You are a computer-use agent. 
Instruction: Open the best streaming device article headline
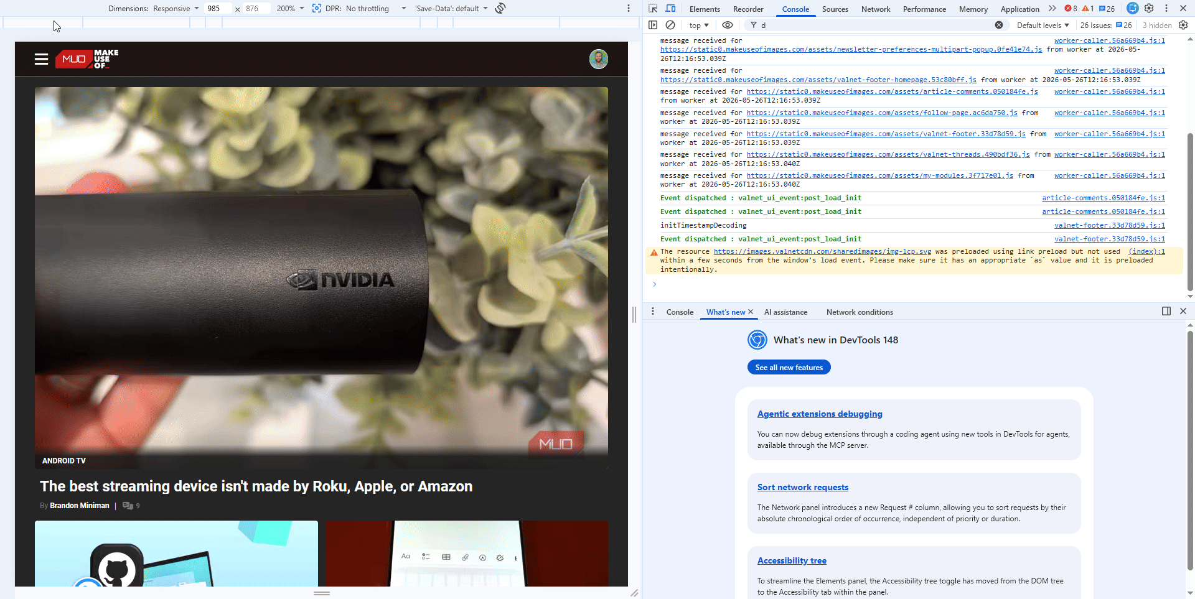click(x=256, y=486)
